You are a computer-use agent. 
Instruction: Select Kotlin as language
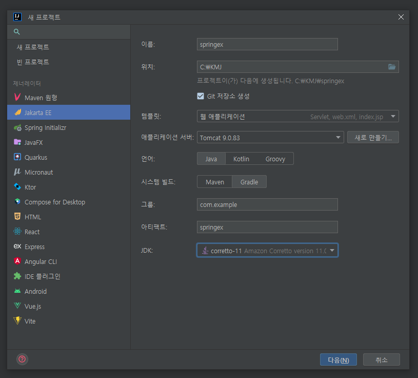point(241,159)
